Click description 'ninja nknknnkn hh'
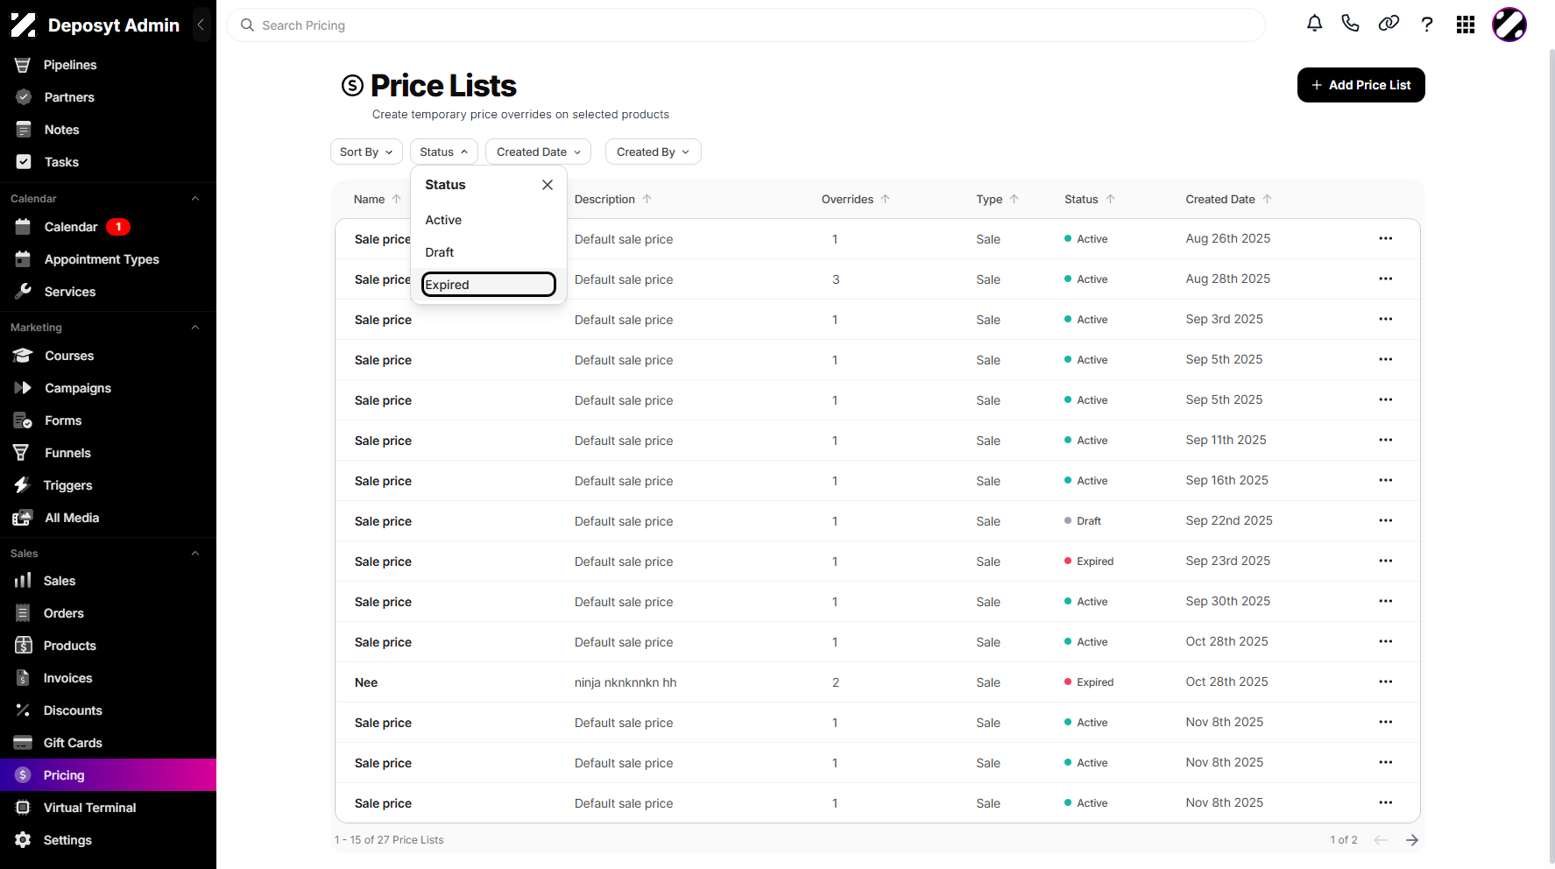Viewport: 1555px width, 869px height. click(626, 682)
